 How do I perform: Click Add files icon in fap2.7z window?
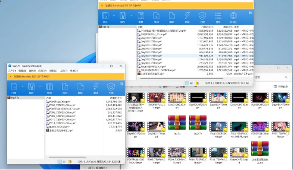click(65, 87)
